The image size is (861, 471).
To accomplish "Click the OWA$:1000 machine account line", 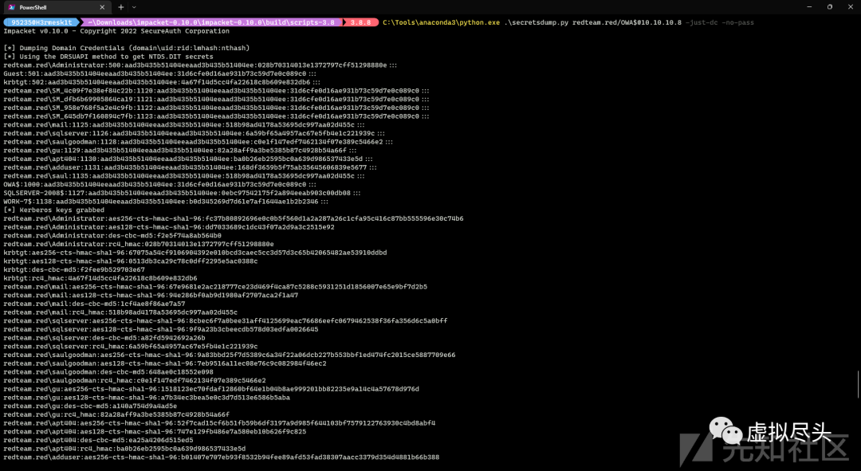I will (x=159, y=184).
